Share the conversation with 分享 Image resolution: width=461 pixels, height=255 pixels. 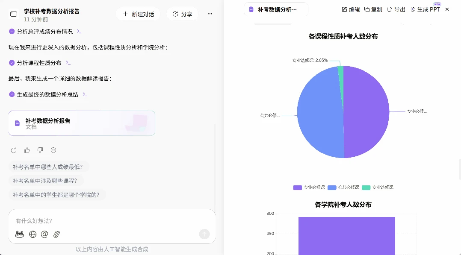(x=183, y=14)
